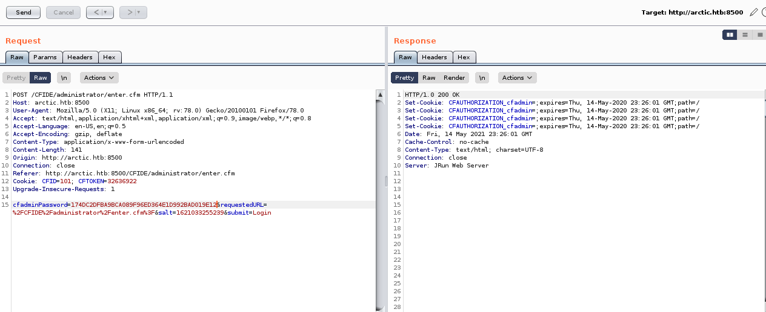Click the Cancel button
Image resolution: width=766 pixels, height=312 pixels.
coord(63,12)
